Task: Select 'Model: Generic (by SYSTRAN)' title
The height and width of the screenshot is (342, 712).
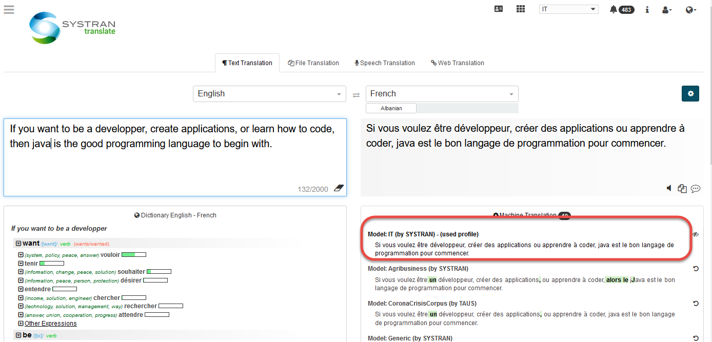Action: [410, 338]
